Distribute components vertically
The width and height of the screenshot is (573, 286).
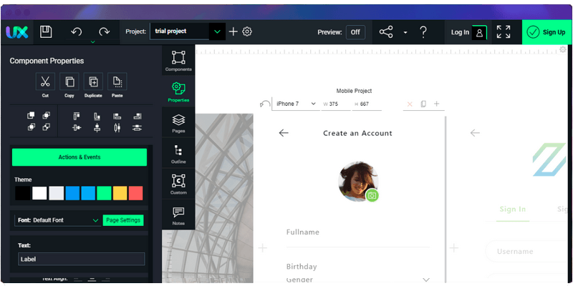click(x=138, y=128)
